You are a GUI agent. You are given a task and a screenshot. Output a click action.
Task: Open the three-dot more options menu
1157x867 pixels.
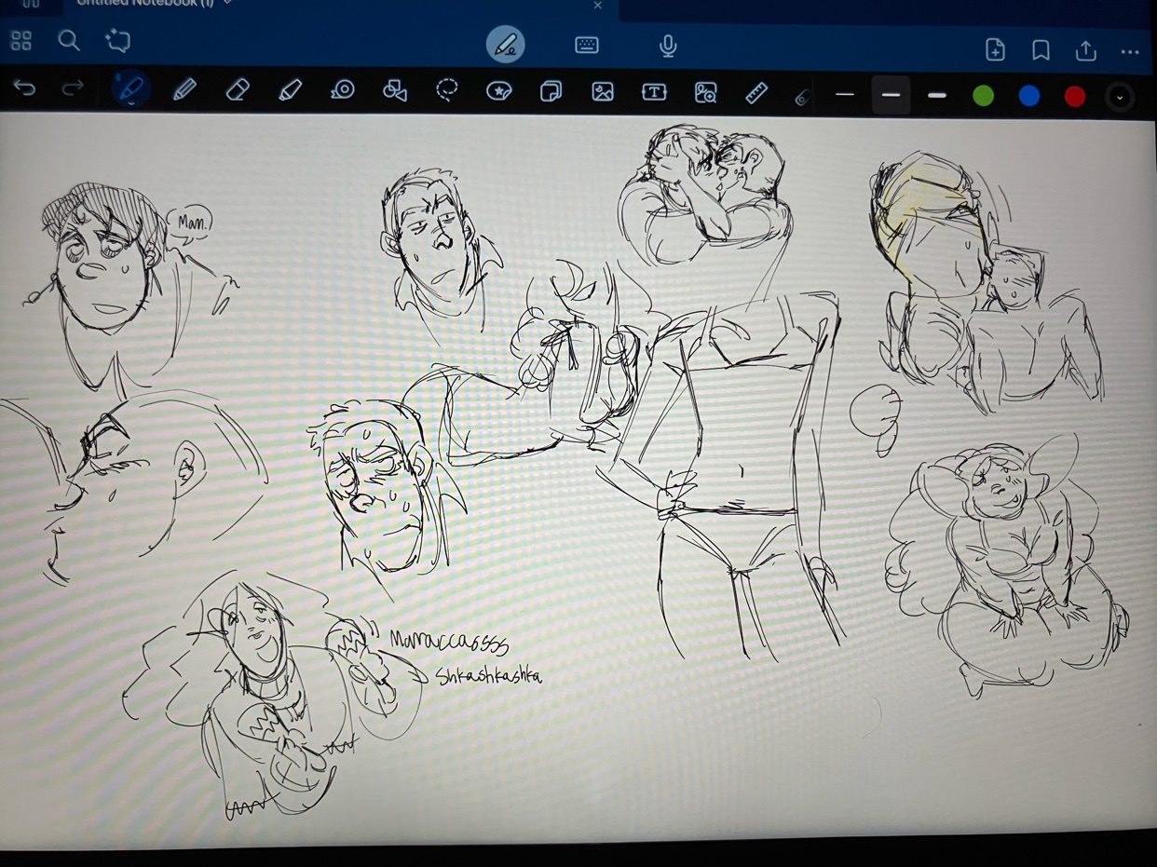(1130, 52)
